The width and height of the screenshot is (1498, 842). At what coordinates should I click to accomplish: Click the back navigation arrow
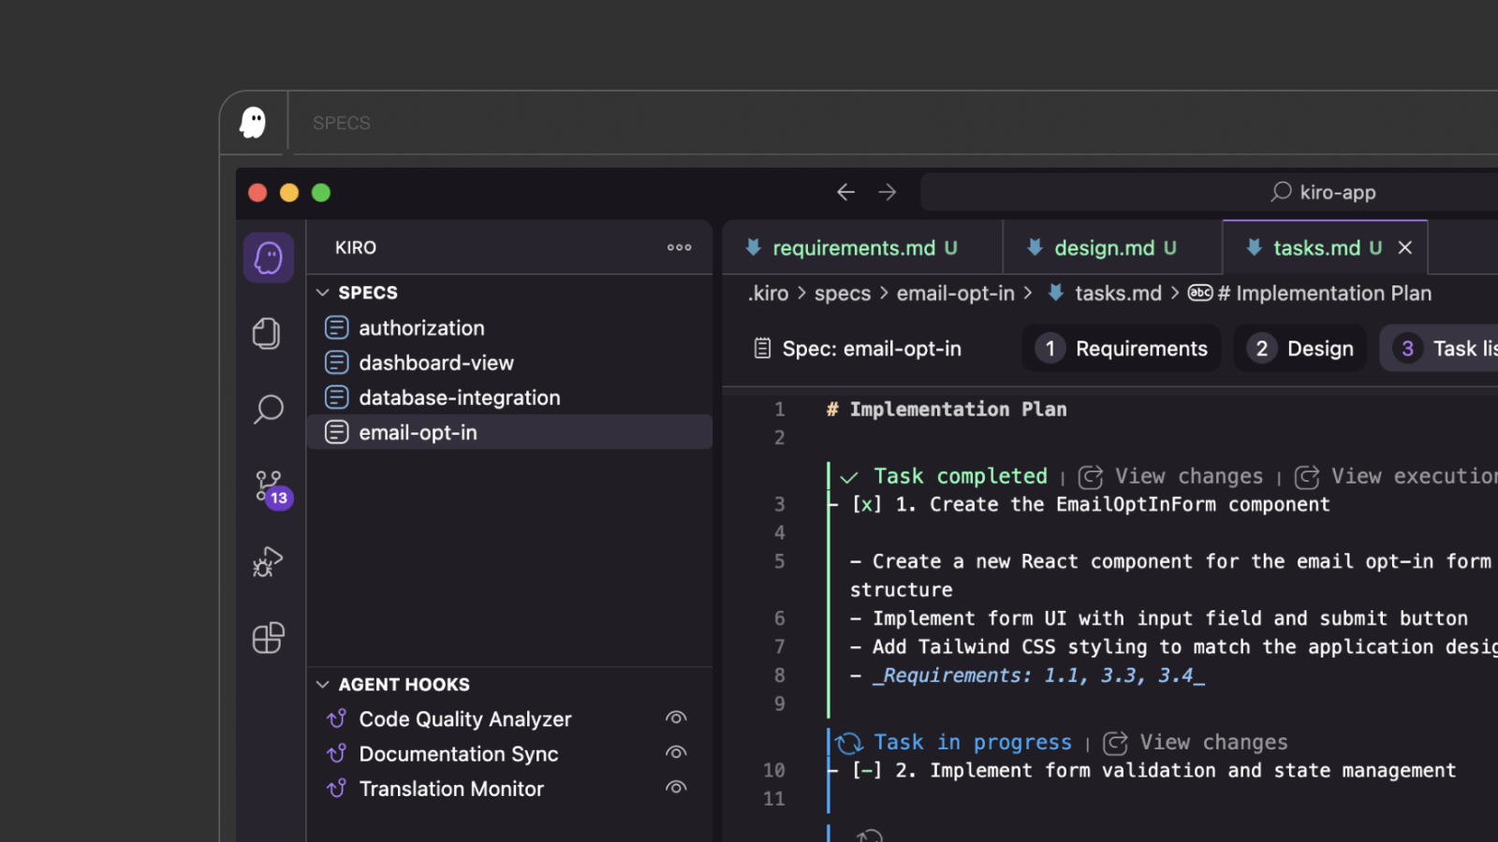click(845, 192)
